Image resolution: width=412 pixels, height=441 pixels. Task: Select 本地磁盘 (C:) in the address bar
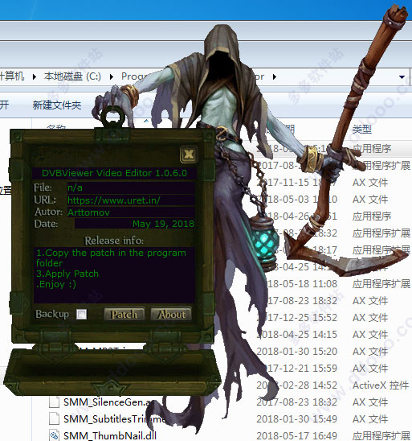[72, 76]
